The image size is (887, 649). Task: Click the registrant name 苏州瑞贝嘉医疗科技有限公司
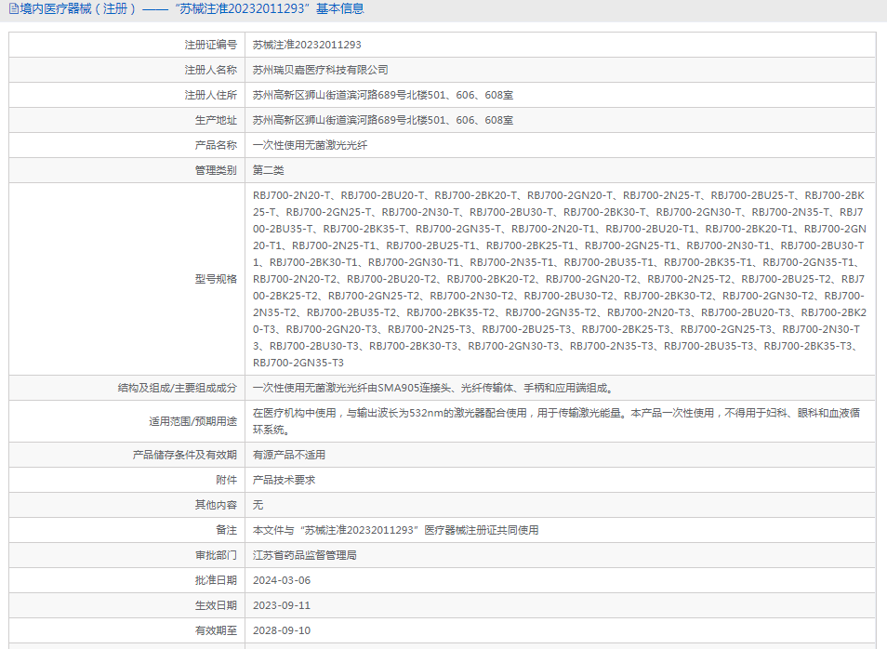tap(320, 70)
